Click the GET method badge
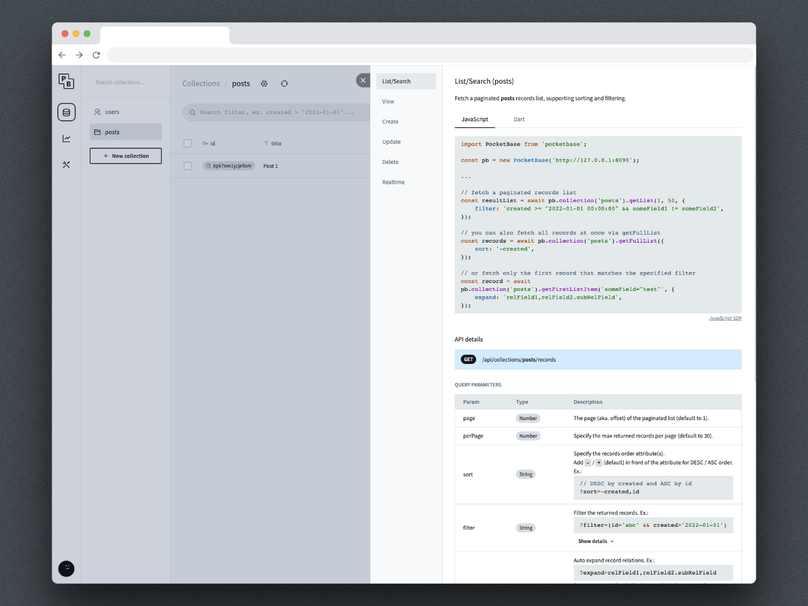Viewport: 808px width, 606px height. click(469, 359)
